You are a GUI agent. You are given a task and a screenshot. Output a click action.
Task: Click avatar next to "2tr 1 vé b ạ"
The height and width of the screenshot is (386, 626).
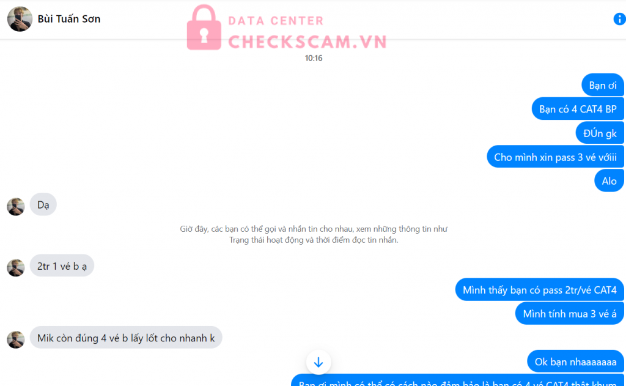coord(15,268)
